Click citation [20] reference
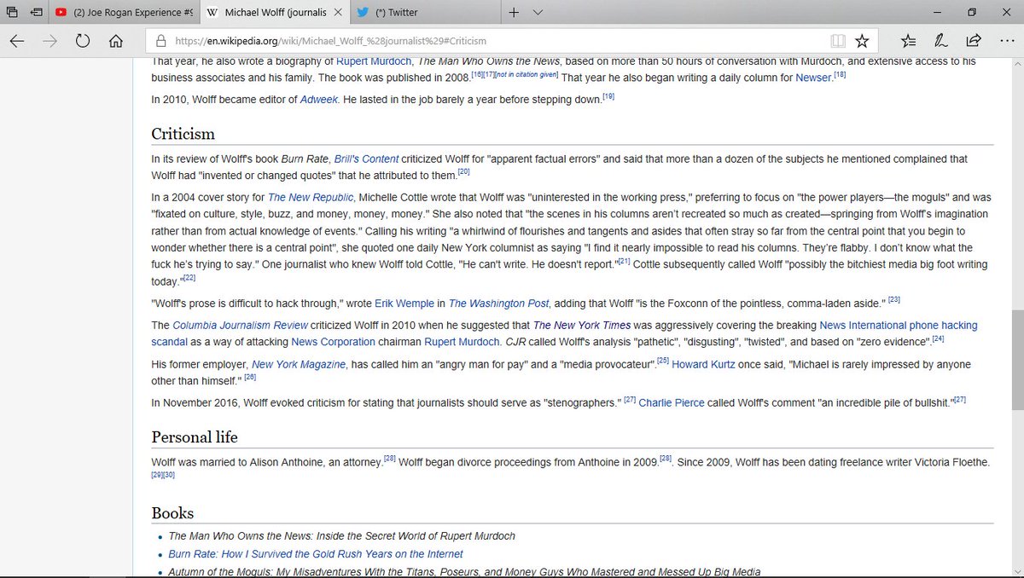Image resolution: width=1024 pixels, height=578 pixels. [x=463, y=172]
